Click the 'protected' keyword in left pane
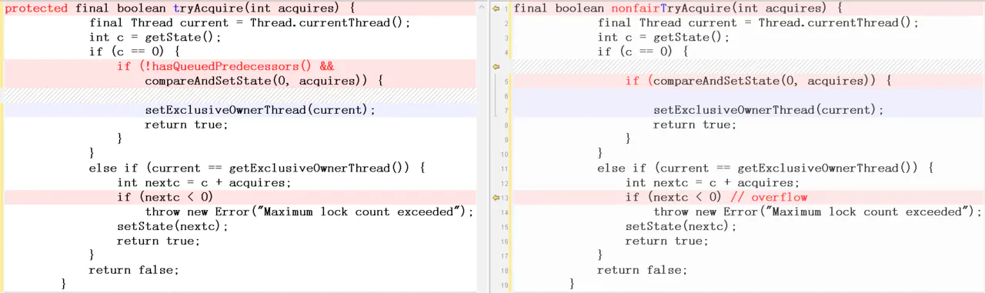The width and height of the screenshot is (985, 293). click(x=36, y=8)
